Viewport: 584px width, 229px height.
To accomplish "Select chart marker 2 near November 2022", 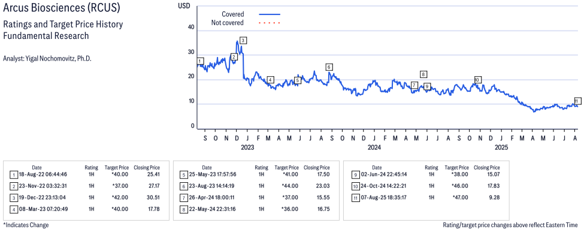I will (234, 57).
